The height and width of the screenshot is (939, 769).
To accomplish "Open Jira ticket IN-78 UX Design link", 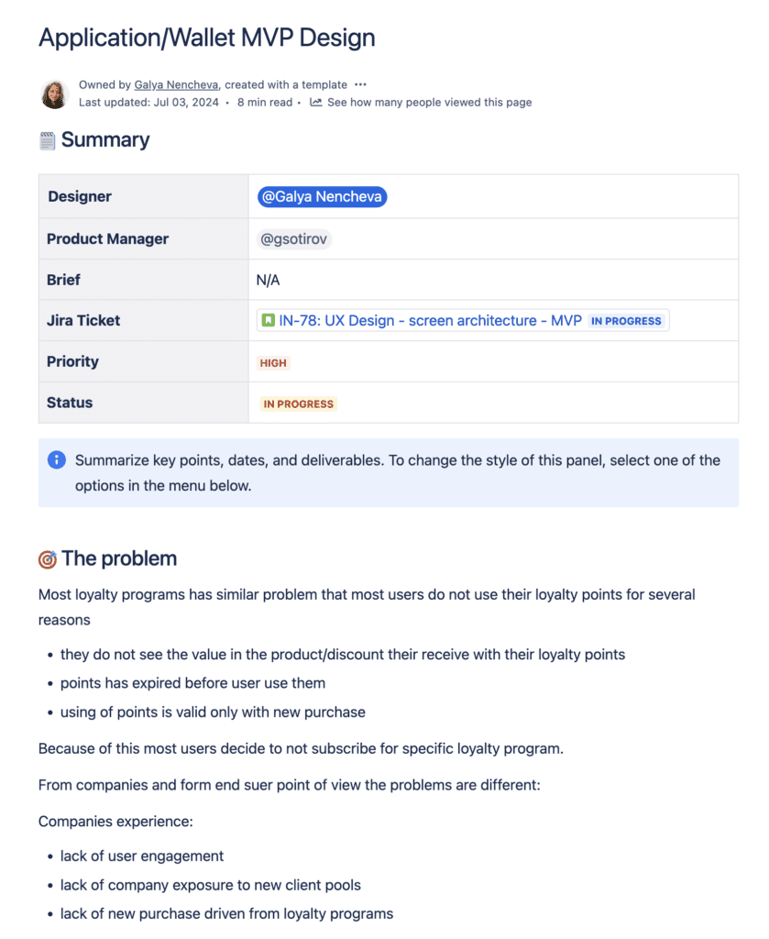I will tap(430, 321).
